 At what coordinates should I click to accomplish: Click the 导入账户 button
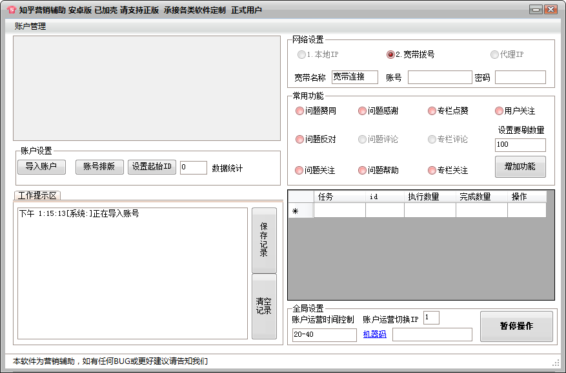pyautogui.click(x=41, y=167)
